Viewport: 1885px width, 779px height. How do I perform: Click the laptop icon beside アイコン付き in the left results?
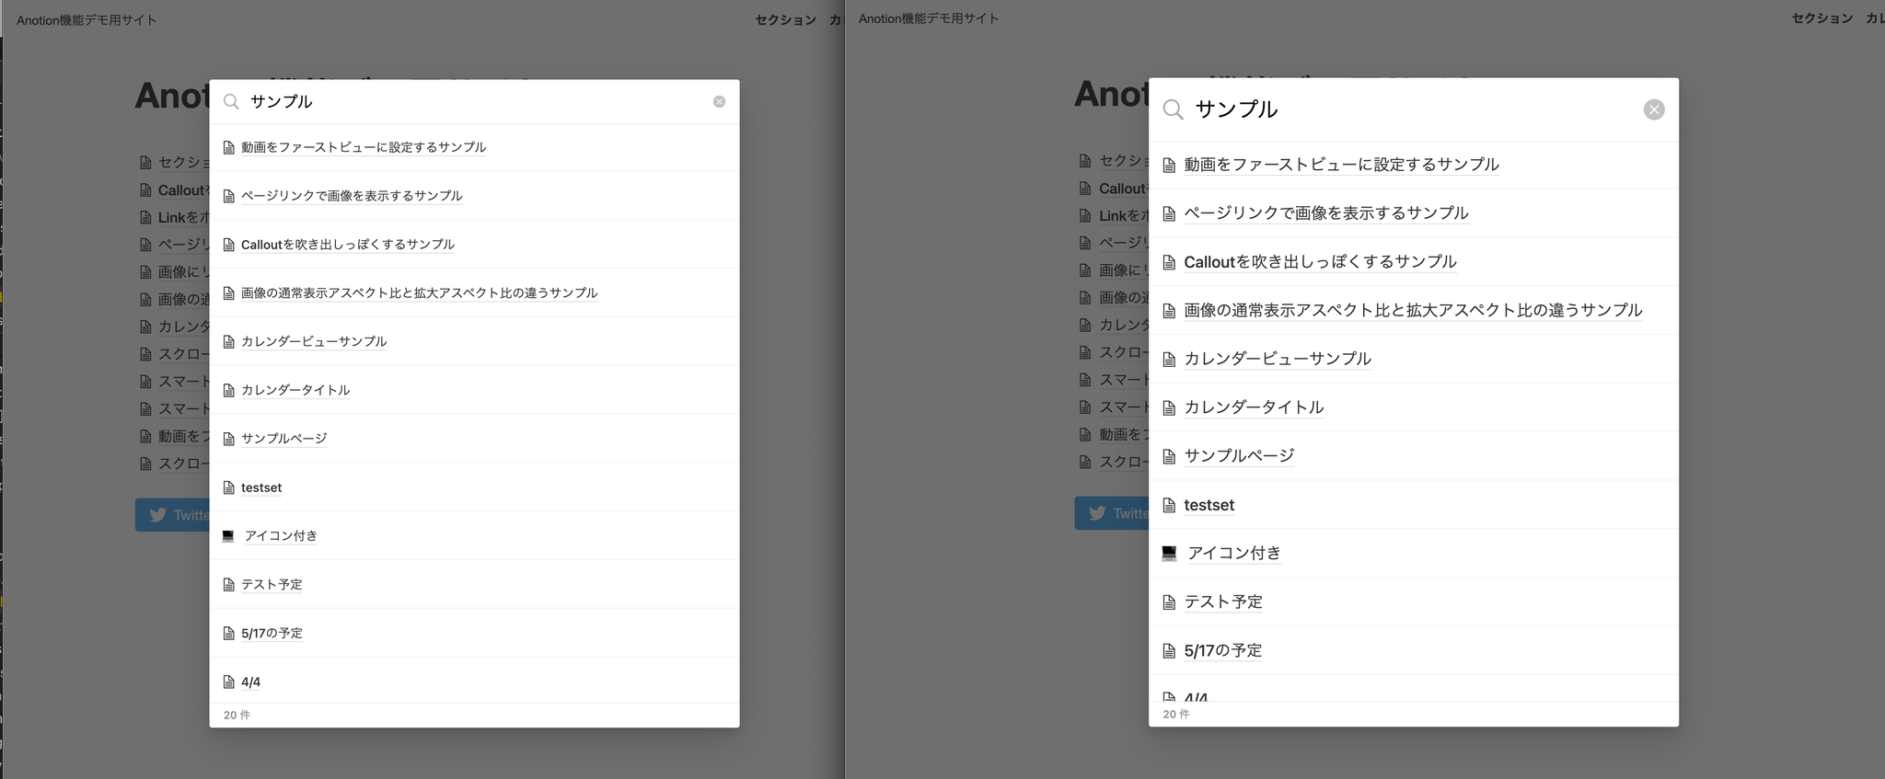tap(228, 536)
